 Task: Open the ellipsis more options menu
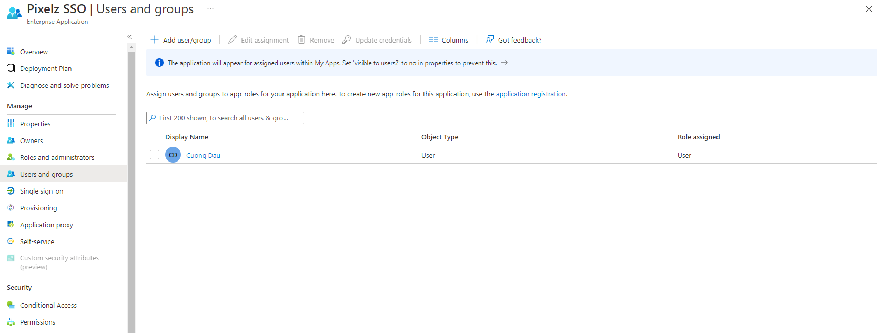(210, 9)
